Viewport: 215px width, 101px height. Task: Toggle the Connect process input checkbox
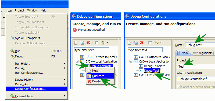(179, 87)
